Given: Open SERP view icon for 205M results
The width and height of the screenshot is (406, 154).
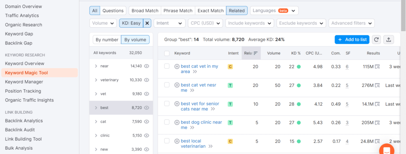Looking at the screenshot, I should point(377,123).
